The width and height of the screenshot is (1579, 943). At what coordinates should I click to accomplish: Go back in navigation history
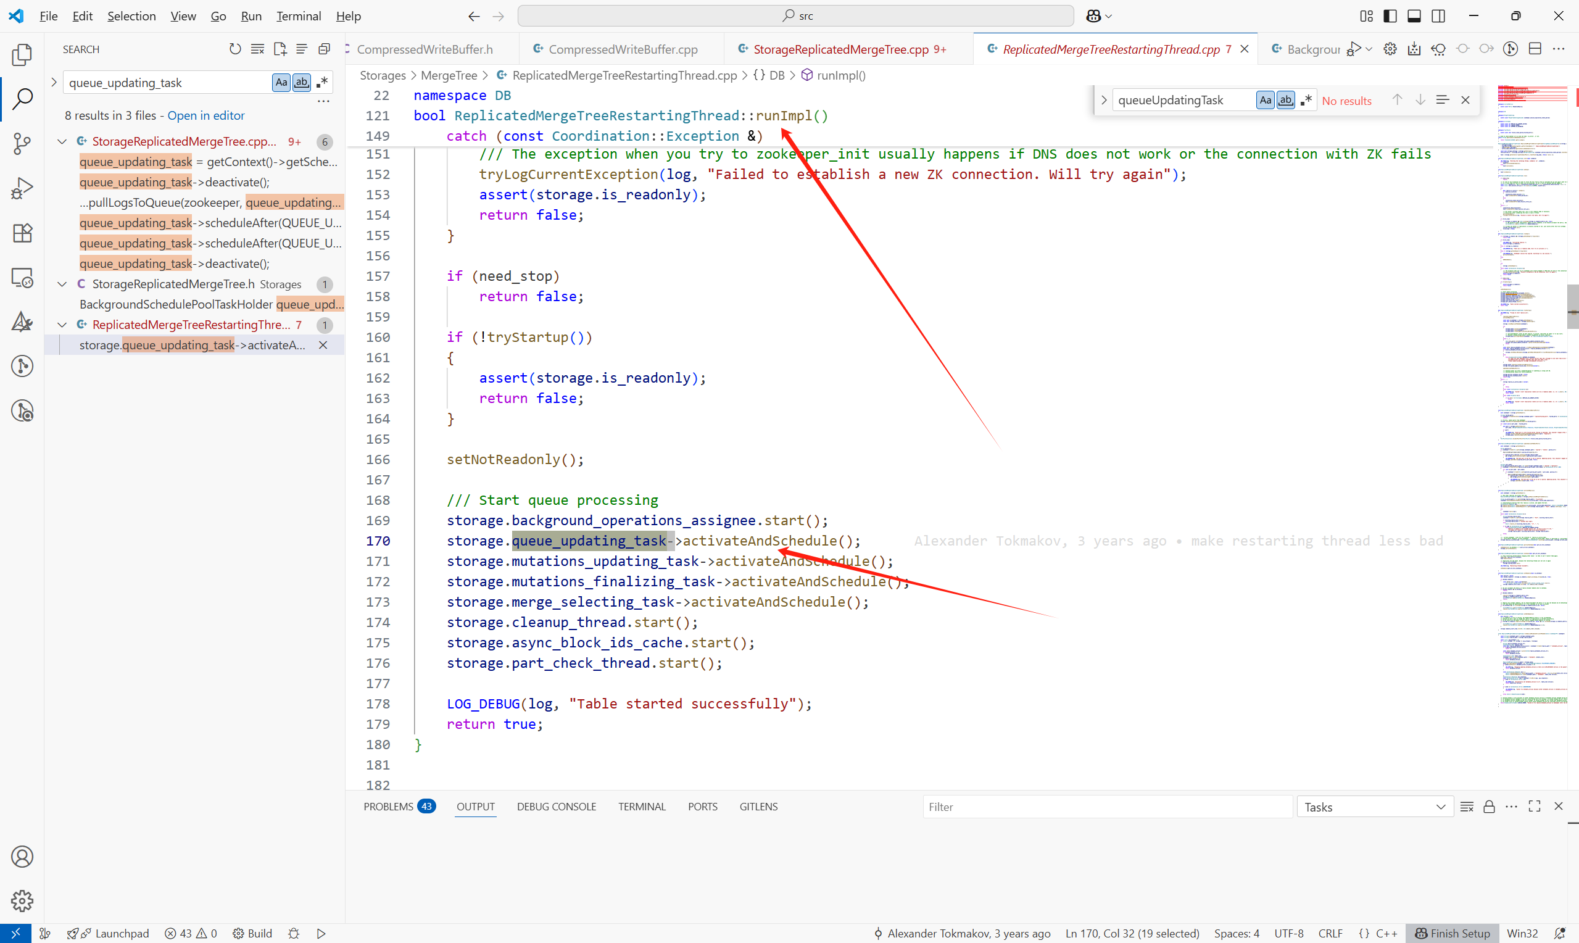click(474, 16)
